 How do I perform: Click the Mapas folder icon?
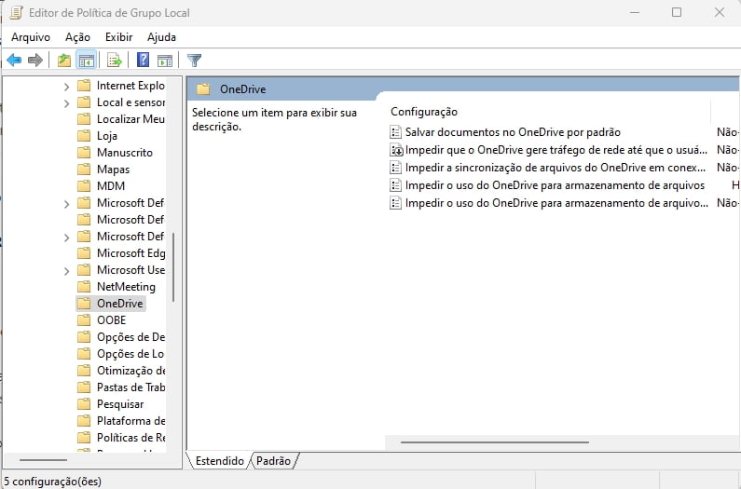point(84,170)
